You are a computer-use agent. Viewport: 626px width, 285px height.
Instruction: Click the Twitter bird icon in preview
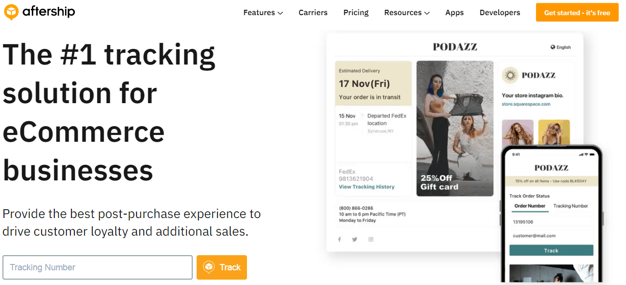(x=355, y=240)
